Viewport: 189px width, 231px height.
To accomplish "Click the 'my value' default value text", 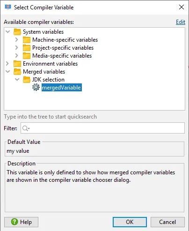I will coord(18,151).
